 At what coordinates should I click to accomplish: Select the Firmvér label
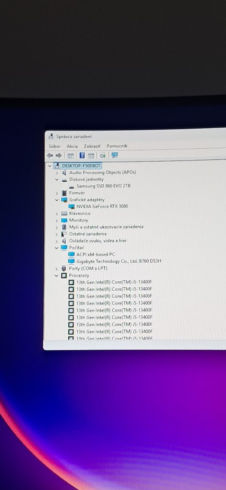77,193
